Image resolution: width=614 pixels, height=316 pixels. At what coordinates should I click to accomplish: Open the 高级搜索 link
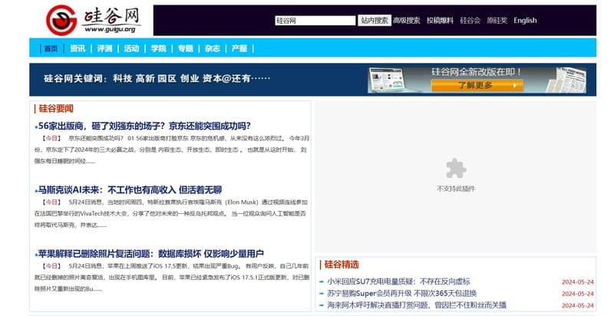[x=407, y=21]
